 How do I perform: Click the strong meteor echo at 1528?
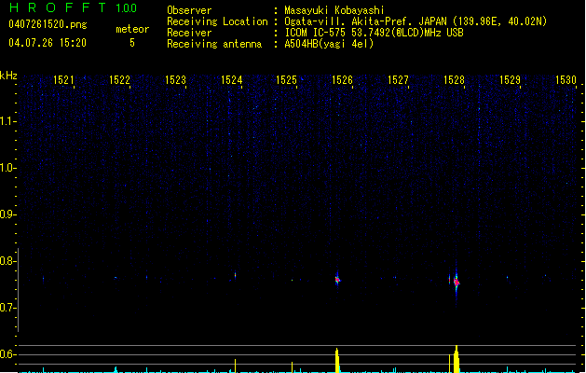point(457,282)
